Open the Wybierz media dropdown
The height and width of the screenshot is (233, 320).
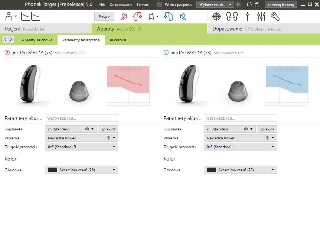pyautogui.click(x=215, y=4)
